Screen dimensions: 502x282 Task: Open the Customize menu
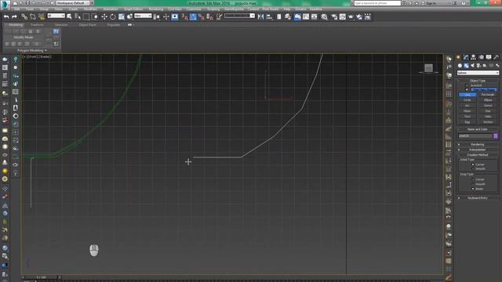click(x=194, y=9)
